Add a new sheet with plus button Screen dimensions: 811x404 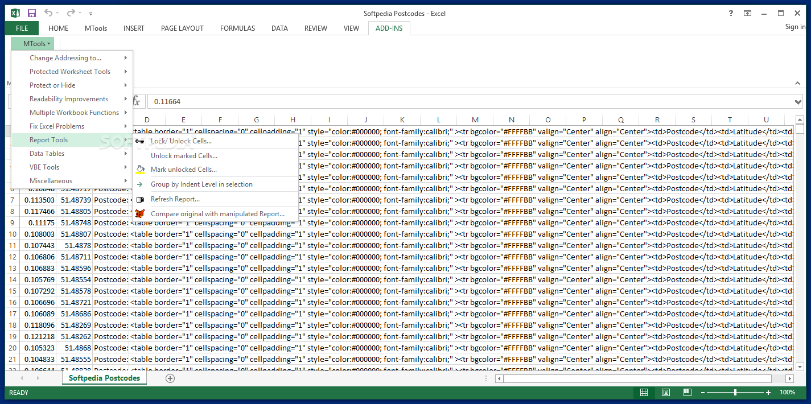point(170,378)
